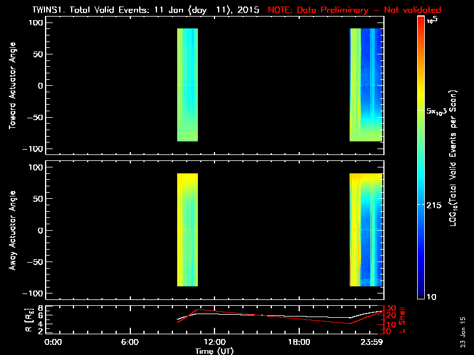Click the color bar scale legend
This screenshot has width=474, height=355.
click(421, 157)
